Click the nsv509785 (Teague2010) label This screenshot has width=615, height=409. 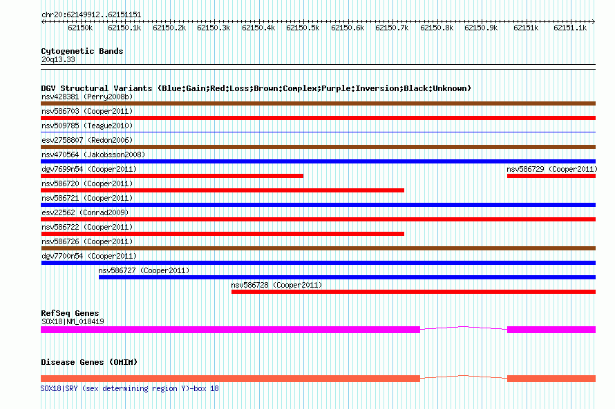[x=87, y=126]
